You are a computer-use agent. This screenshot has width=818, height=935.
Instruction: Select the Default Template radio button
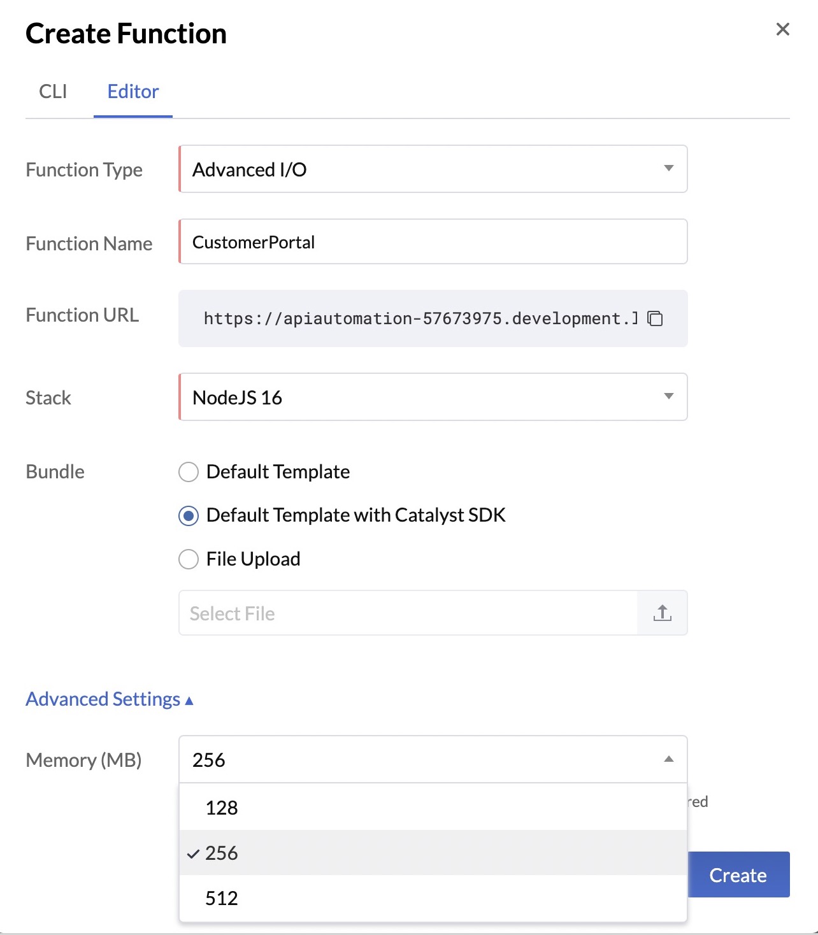[189, 472]
